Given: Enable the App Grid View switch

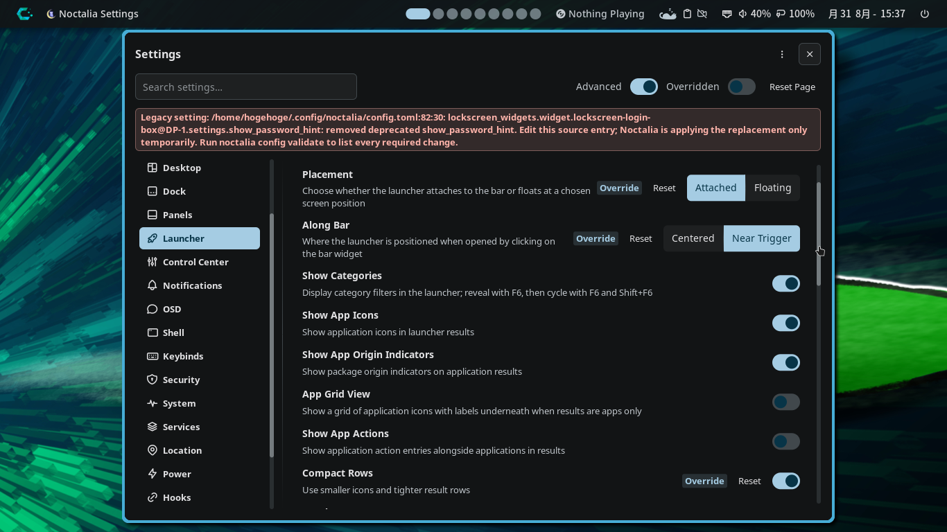Looking at the screenshot, I should 786,402.
